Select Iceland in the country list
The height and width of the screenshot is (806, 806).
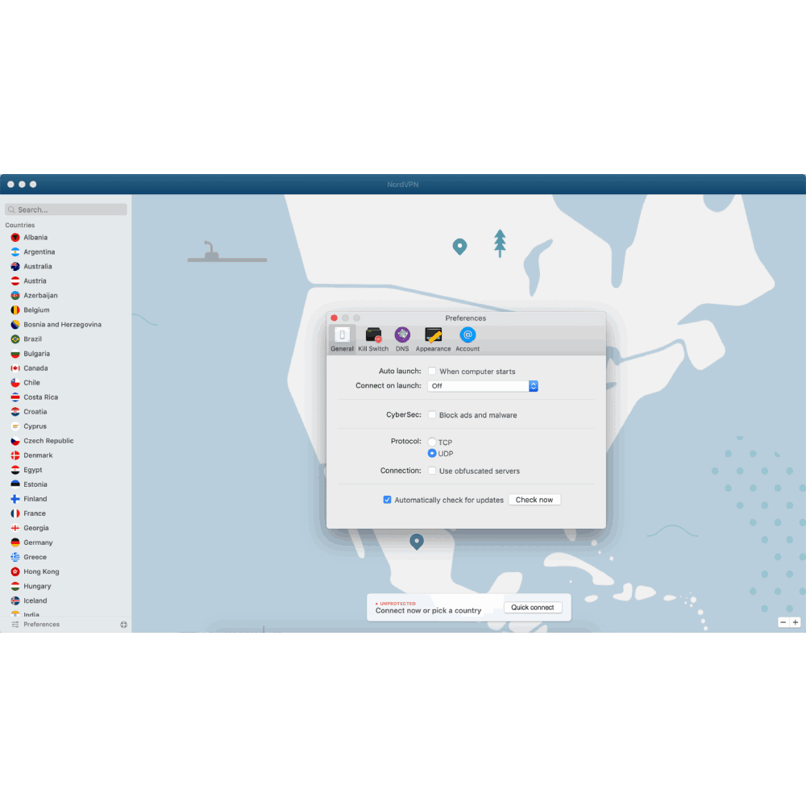coord(66,600)
